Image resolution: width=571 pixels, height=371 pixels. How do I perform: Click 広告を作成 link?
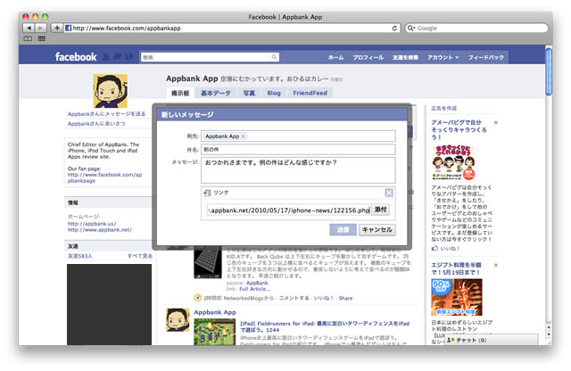[444, 108]
